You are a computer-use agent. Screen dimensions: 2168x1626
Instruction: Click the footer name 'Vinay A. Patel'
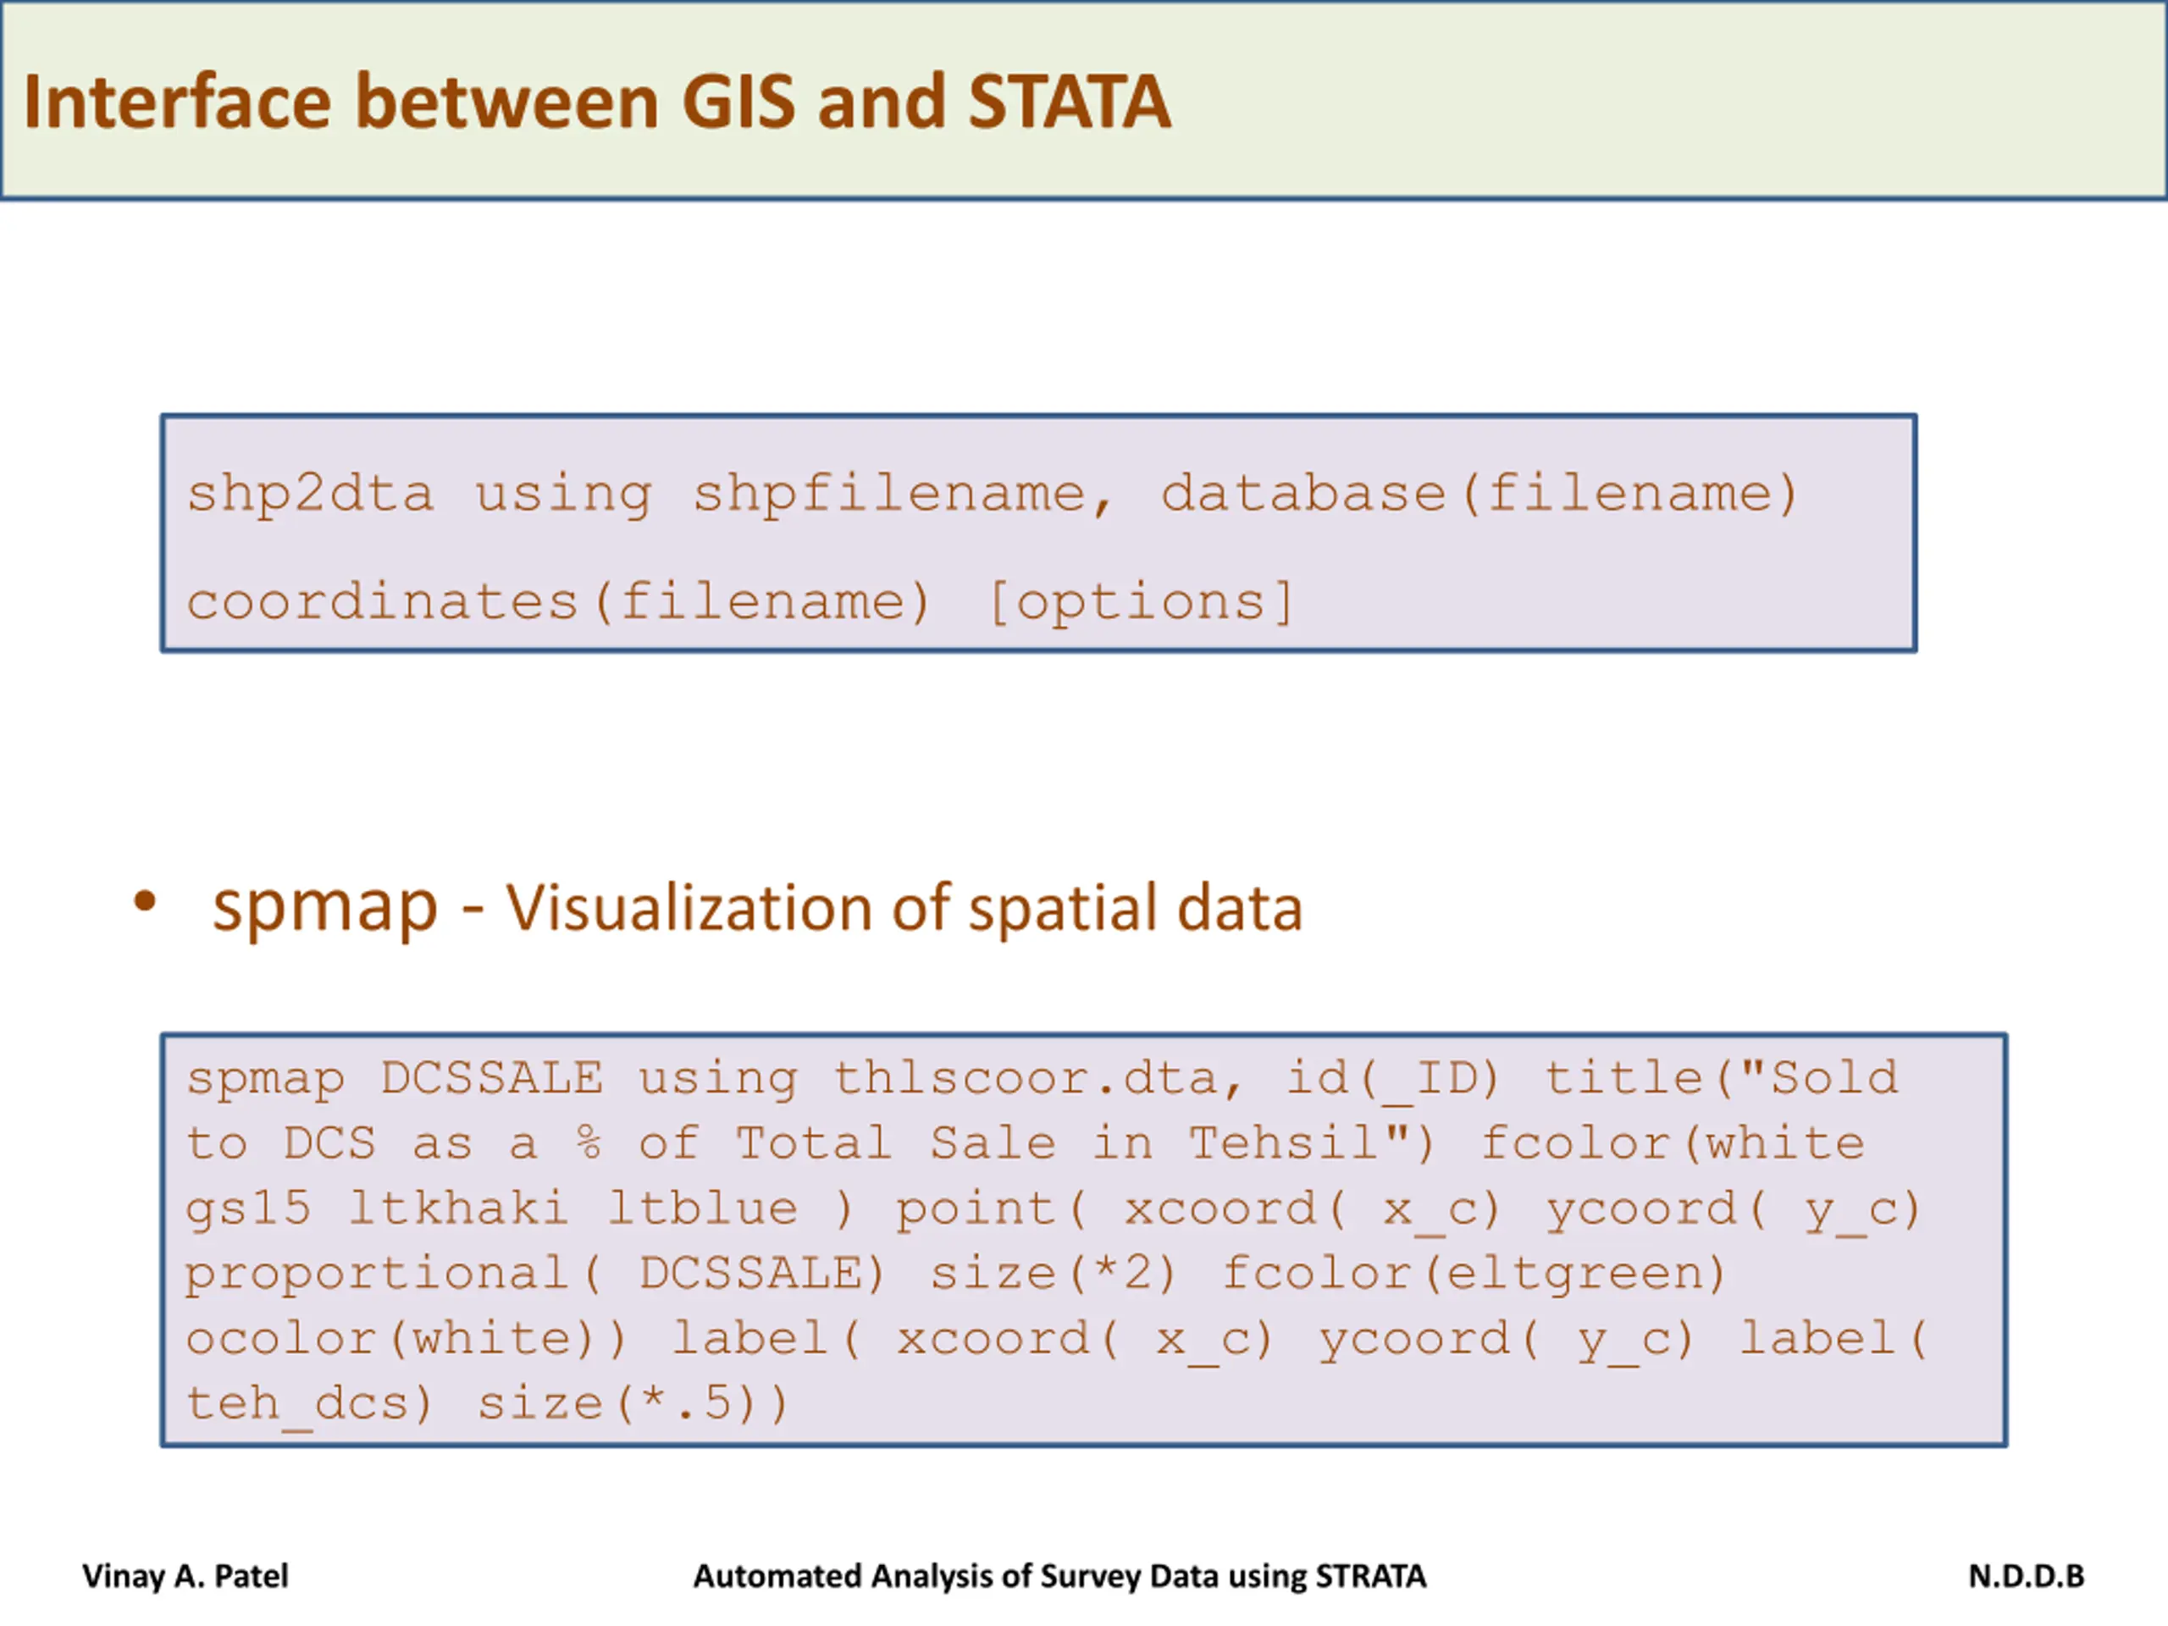pyautogui.click(x=185, y=1576)
